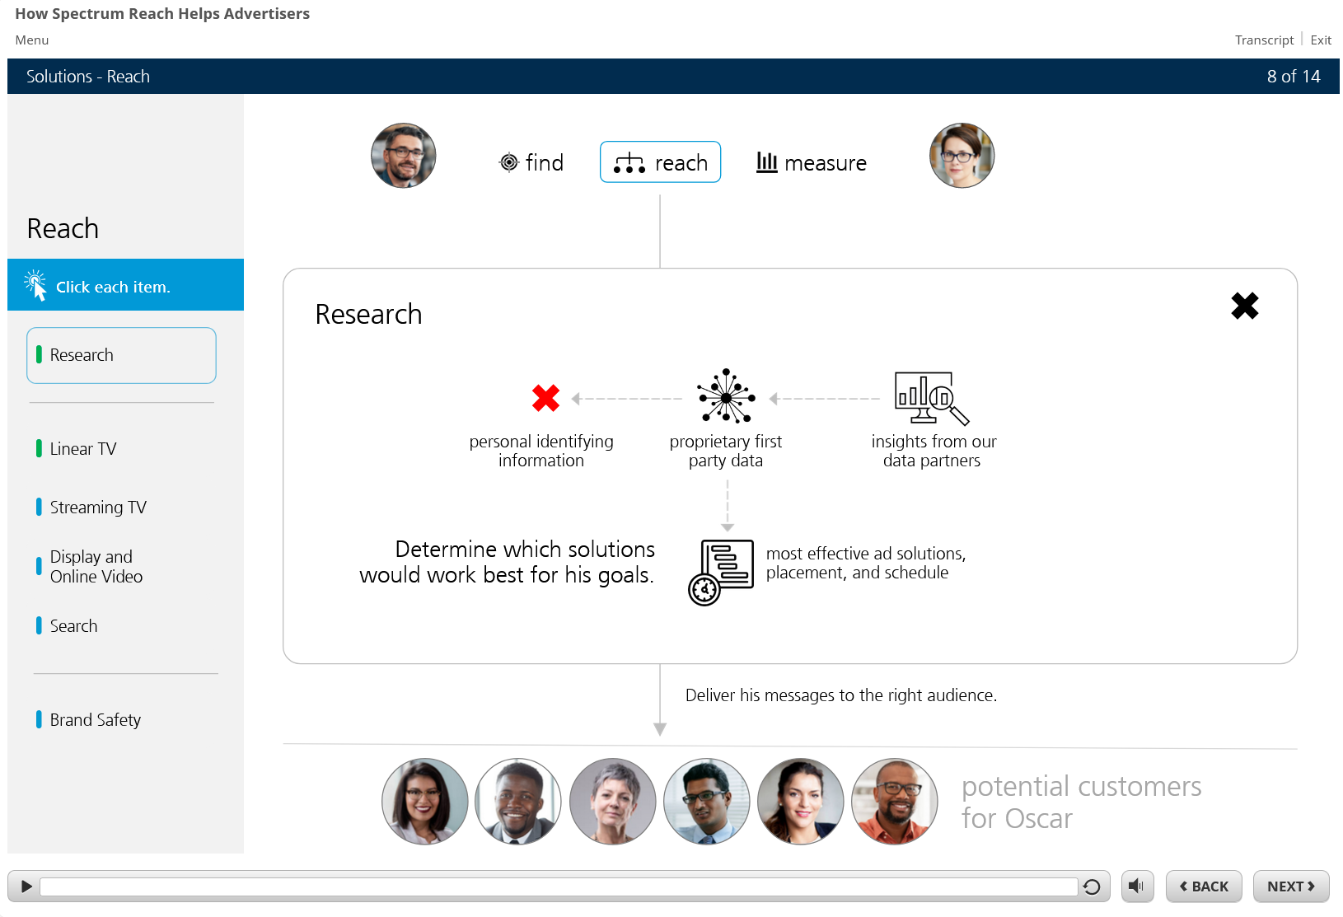
Task: Click the 'Click each item' cursor icon
Action: pos(35,285)
